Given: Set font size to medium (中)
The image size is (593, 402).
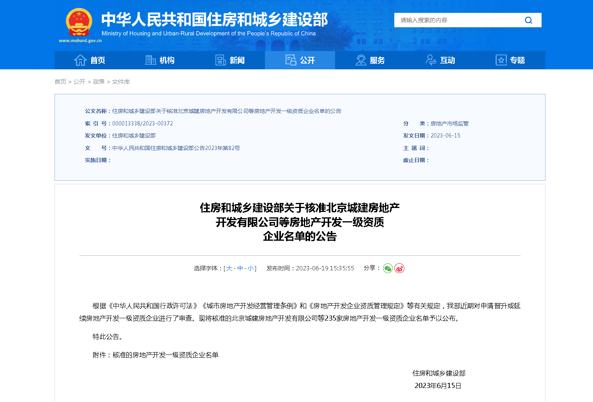Looking at the screenshot, I should (x=240, y=268).
